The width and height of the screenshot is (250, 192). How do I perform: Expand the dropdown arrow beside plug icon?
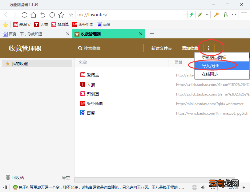[x=207, y=15]
